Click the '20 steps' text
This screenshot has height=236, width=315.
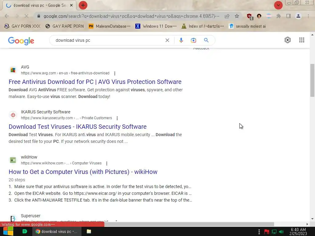(x=17, y=180)
